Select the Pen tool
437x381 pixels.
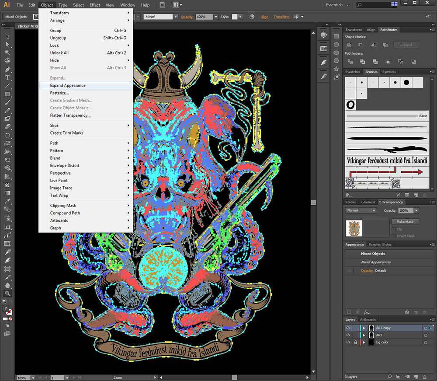[x=7, y=70]
